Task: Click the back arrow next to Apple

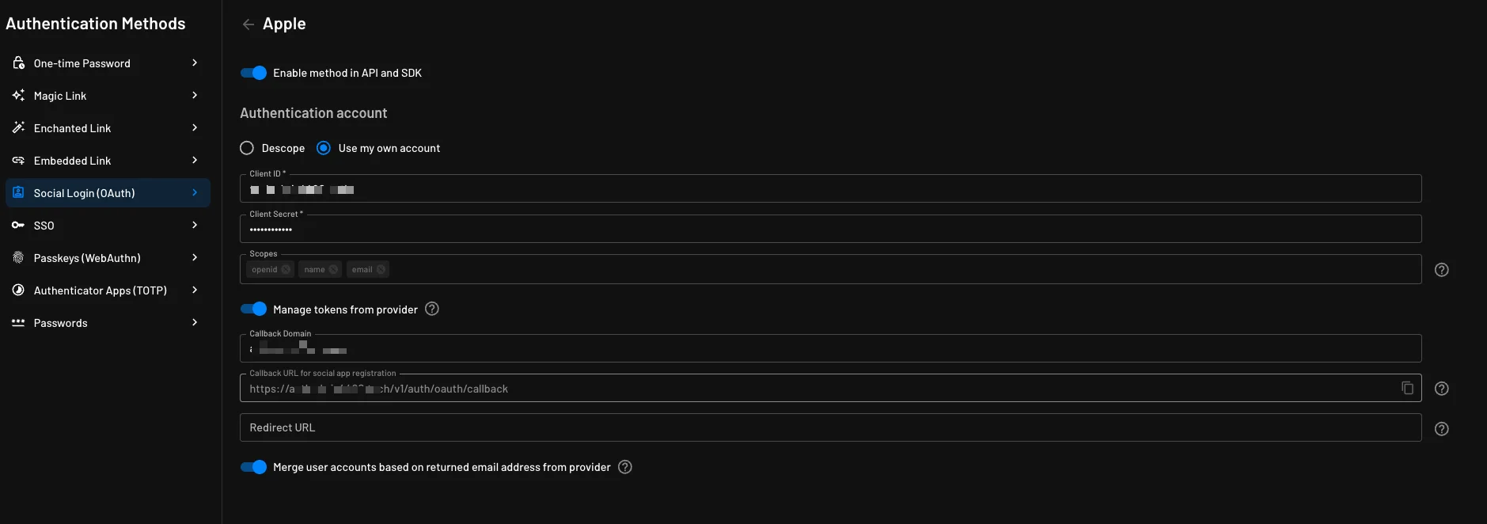Action: click(248, 25)
